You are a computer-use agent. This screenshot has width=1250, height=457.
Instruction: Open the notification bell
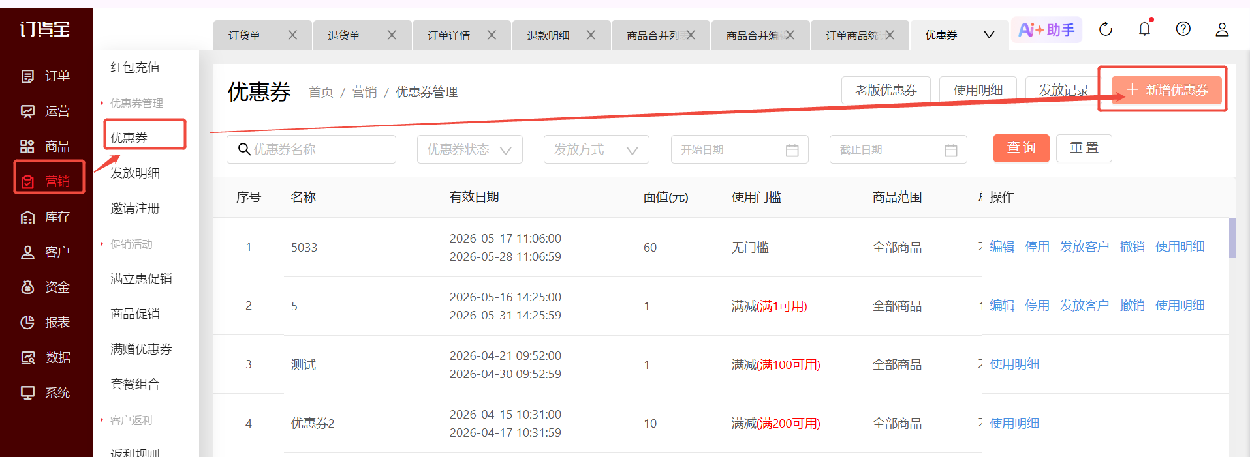pyautogui.click(x=1144, y=29)
